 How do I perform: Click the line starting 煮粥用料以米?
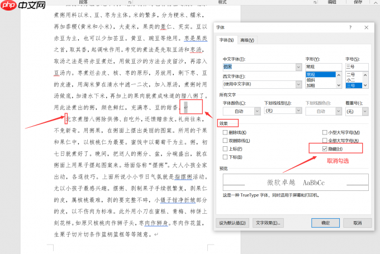130,15
